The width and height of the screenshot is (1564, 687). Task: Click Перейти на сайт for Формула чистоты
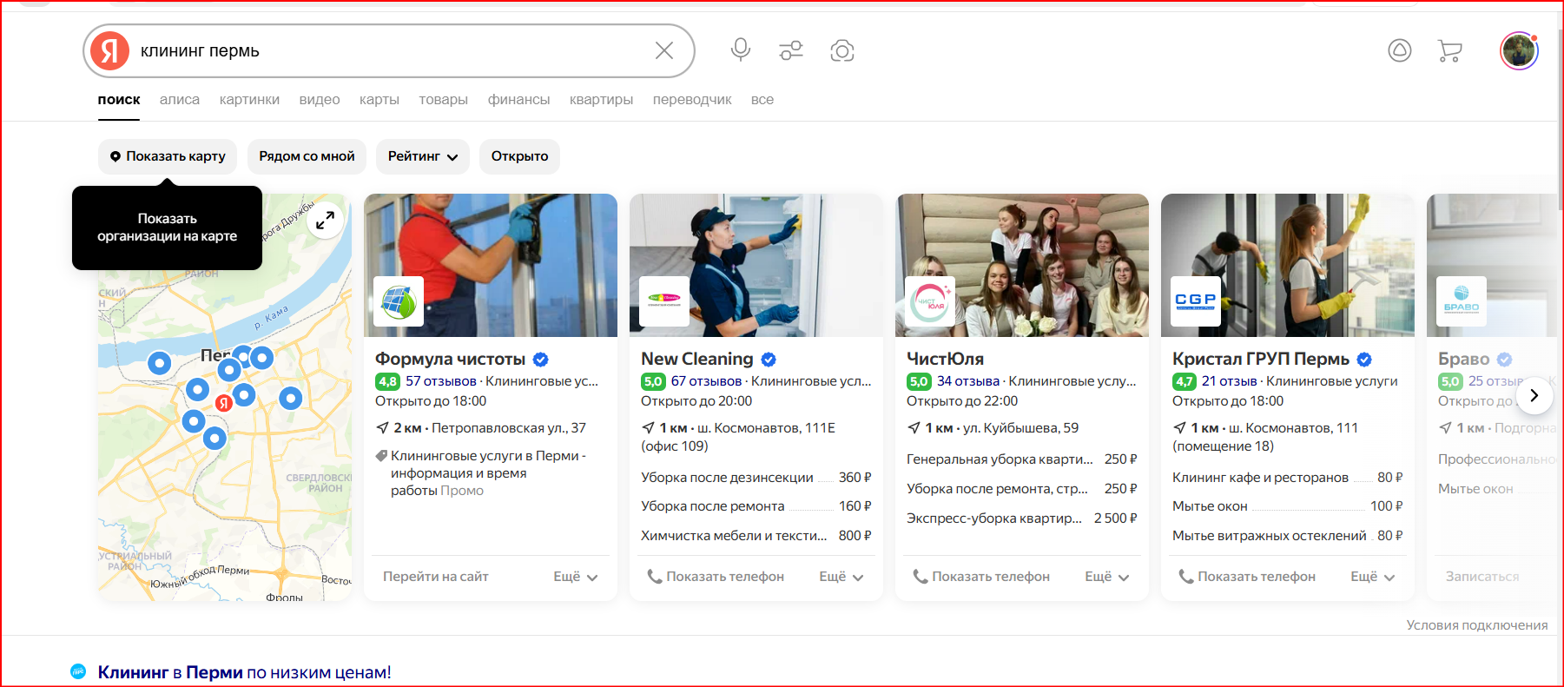436,577
